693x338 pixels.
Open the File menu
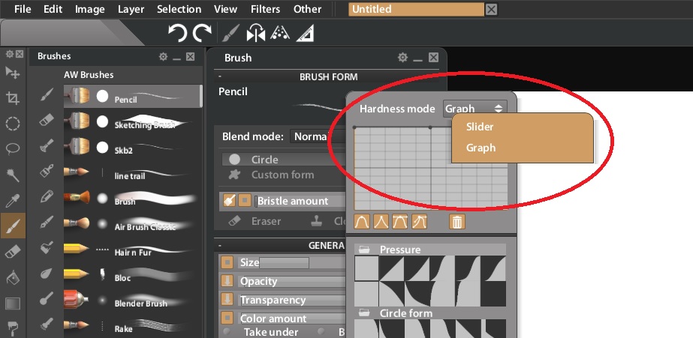point(22,9)
